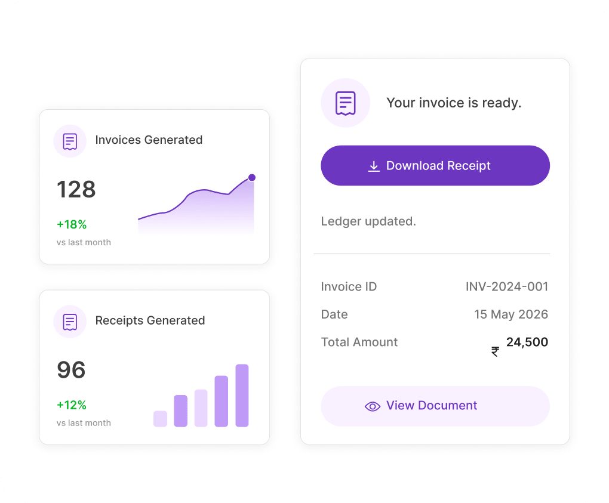Screen dimensions: 609x503
Task: Click the +12% growth indicator
Action: tap(72, 405)
